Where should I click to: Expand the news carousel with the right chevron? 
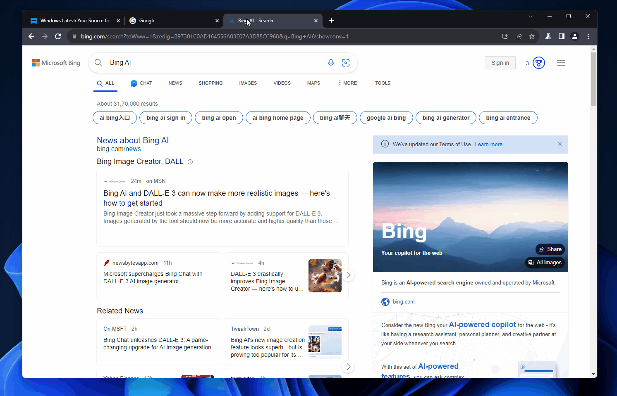tap(348, 275)
